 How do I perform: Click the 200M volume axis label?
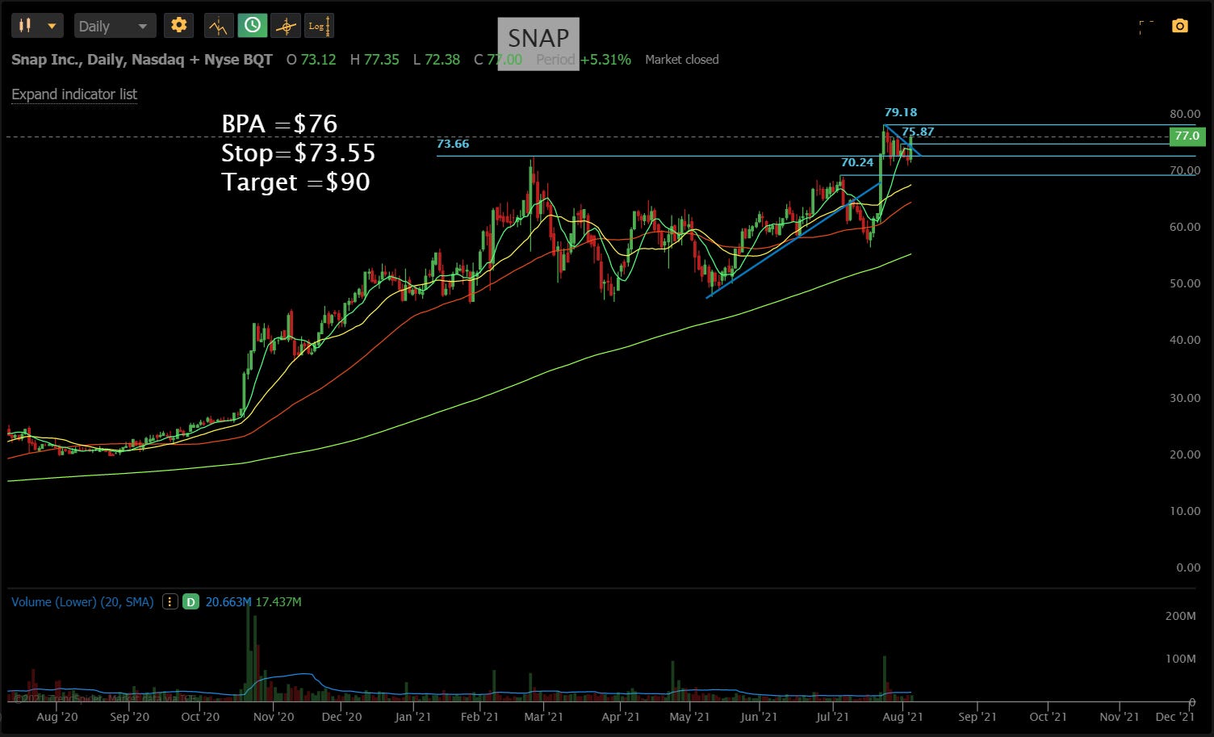[x=1180, y=616]
